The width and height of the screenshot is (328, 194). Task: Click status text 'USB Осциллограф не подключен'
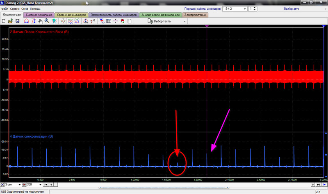[23, 192]
